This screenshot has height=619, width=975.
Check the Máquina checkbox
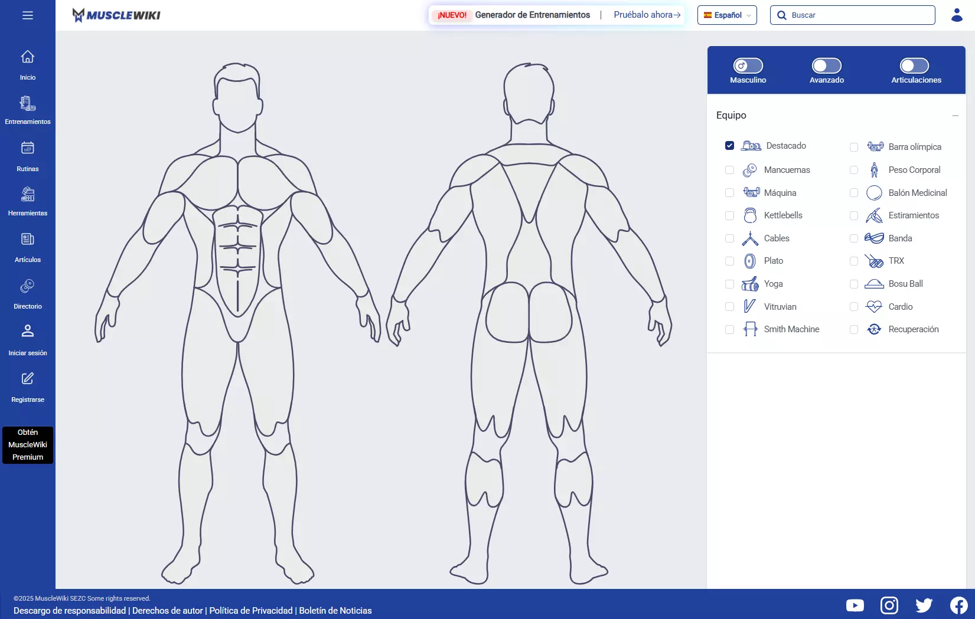click(730, 193)
